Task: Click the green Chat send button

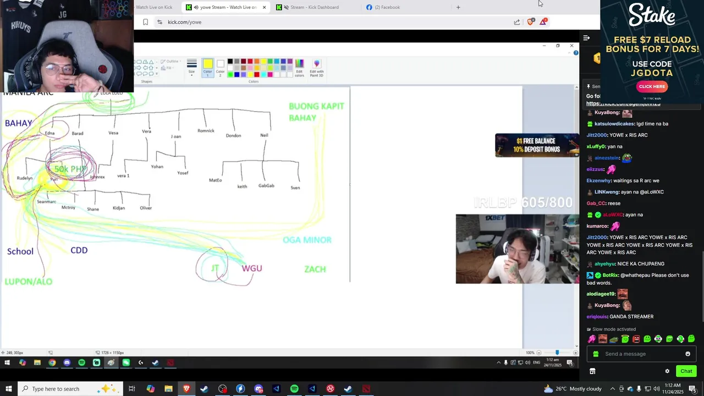Action: (x=686, y=371)
